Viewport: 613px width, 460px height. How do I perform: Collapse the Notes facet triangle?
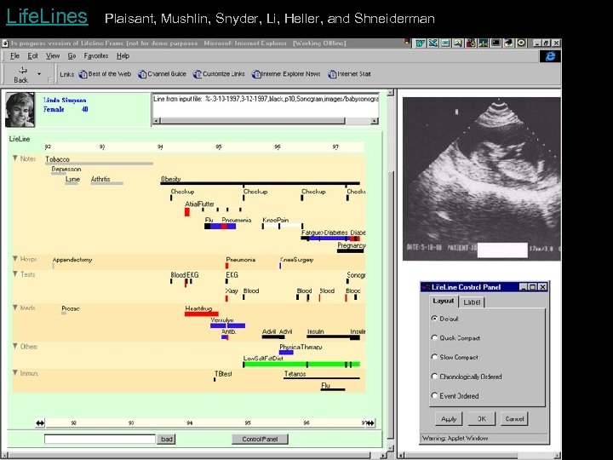pyautogui.click(x=14, y=158)
